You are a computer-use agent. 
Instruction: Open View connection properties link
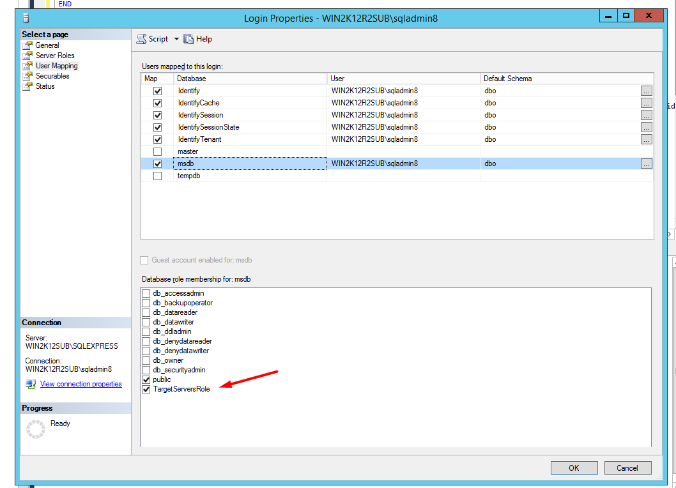coord(81,384)
